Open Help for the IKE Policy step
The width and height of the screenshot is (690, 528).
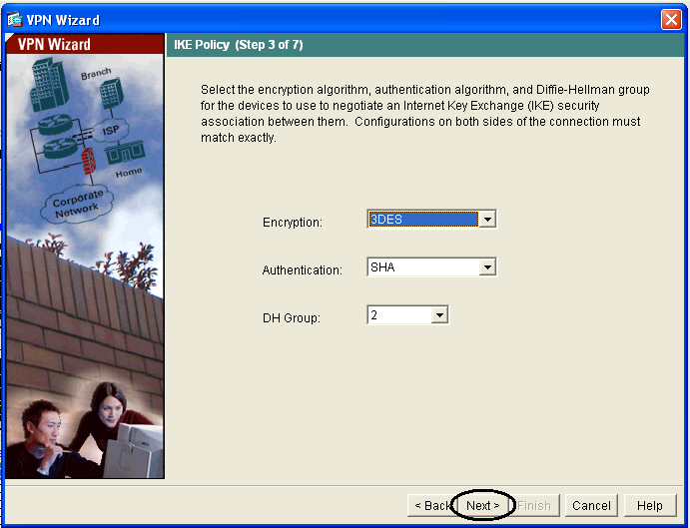pos(649,506)
